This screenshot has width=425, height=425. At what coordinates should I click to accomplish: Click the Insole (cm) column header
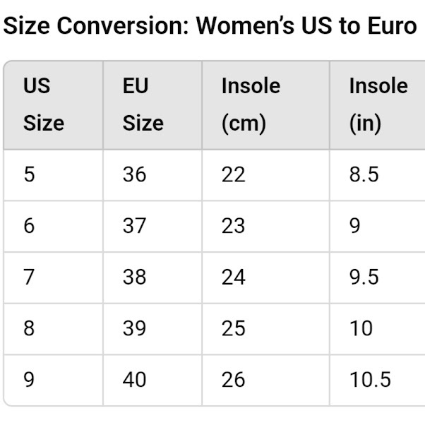(x=251, y=104)
